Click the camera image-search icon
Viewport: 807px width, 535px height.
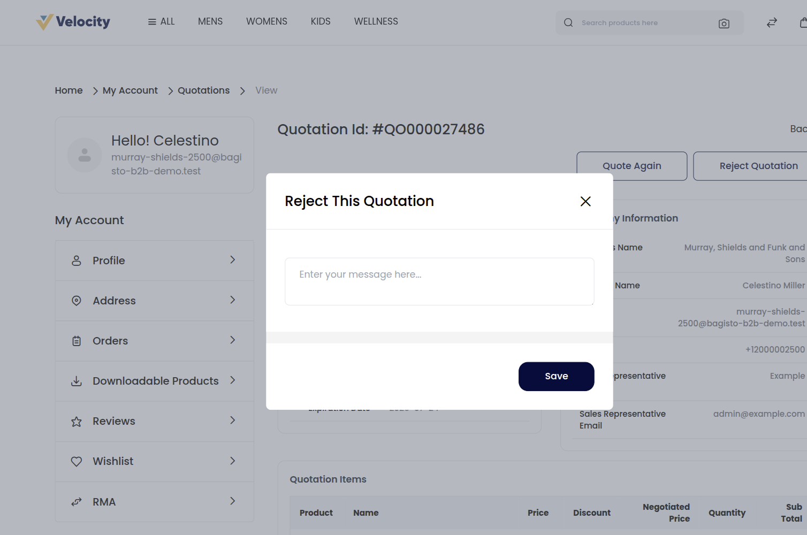coord(724,23)
